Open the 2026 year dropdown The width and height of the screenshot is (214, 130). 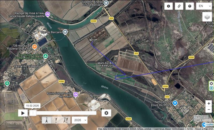point(79,120)
